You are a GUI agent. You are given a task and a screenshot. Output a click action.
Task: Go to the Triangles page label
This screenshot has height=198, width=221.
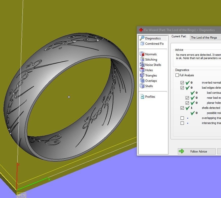151,76
